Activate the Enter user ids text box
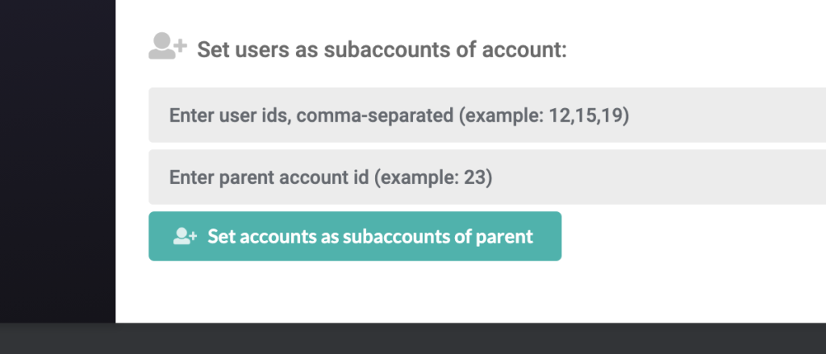826x354 pixels. pyautogui.click(x=487, y=115)
